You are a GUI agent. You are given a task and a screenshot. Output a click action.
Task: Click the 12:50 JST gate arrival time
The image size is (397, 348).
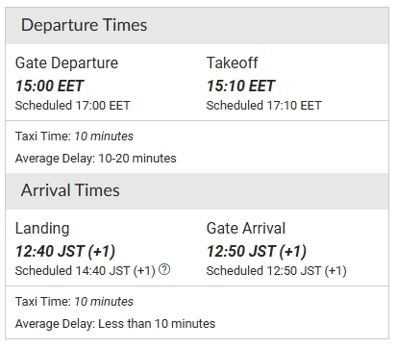pyautogui.click(x=257, y=251)
